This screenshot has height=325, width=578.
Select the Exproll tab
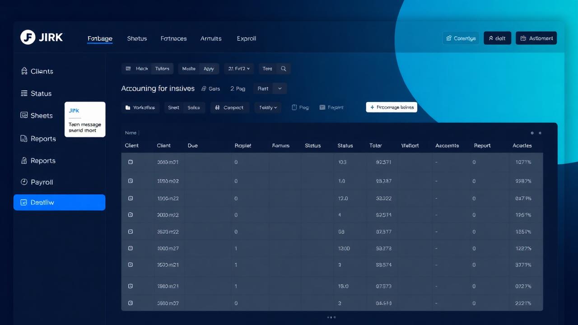247,38
